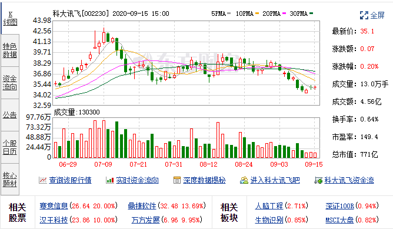Viewport: 393px width, 230px height.
Task: Click the icon beside 科大讯飞资金流
Action: pos(318,180)
